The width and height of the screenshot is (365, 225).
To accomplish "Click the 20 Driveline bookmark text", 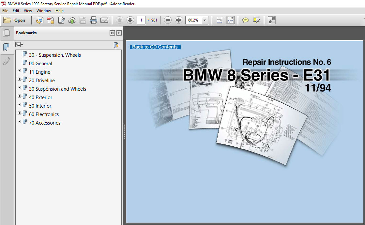I will (x=42, y=81).
